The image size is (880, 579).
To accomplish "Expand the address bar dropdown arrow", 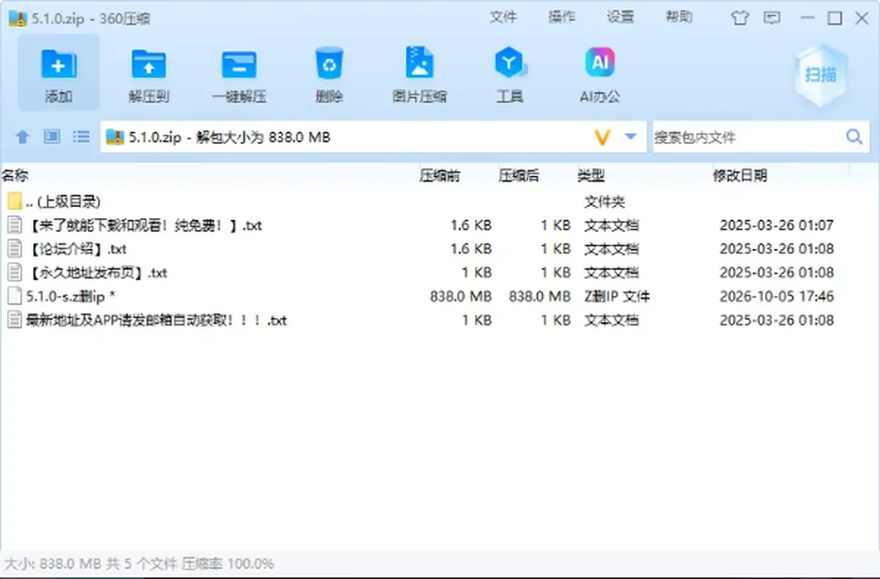I will (631, 137).
